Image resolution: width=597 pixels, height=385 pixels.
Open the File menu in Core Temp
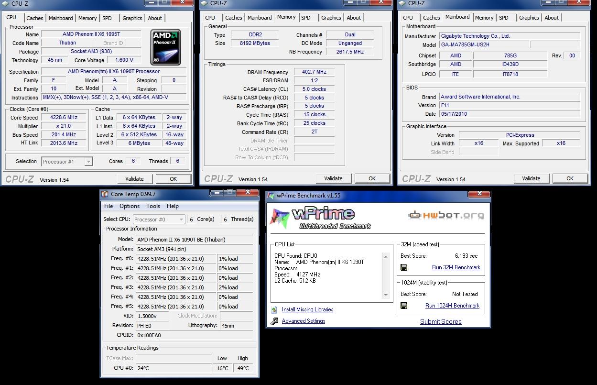pyautogui.click(x=109, y=206)
